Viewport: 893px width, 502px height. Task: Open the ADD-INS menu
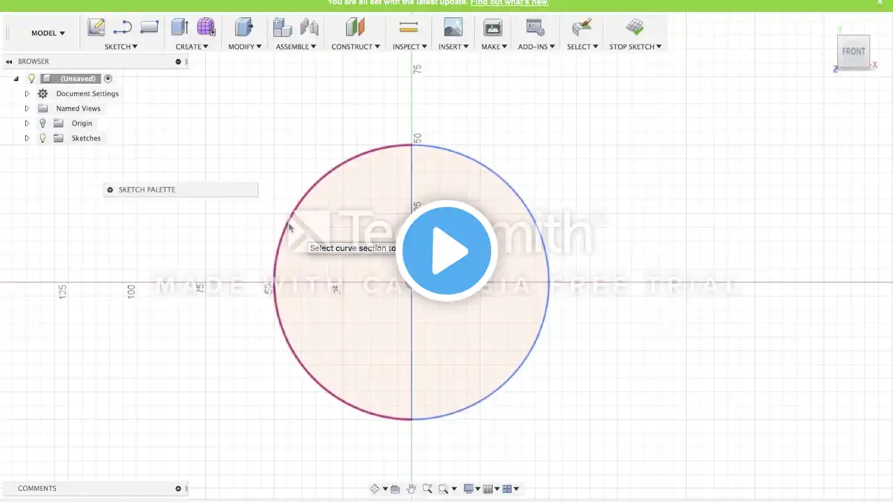(x=536, y=47)
